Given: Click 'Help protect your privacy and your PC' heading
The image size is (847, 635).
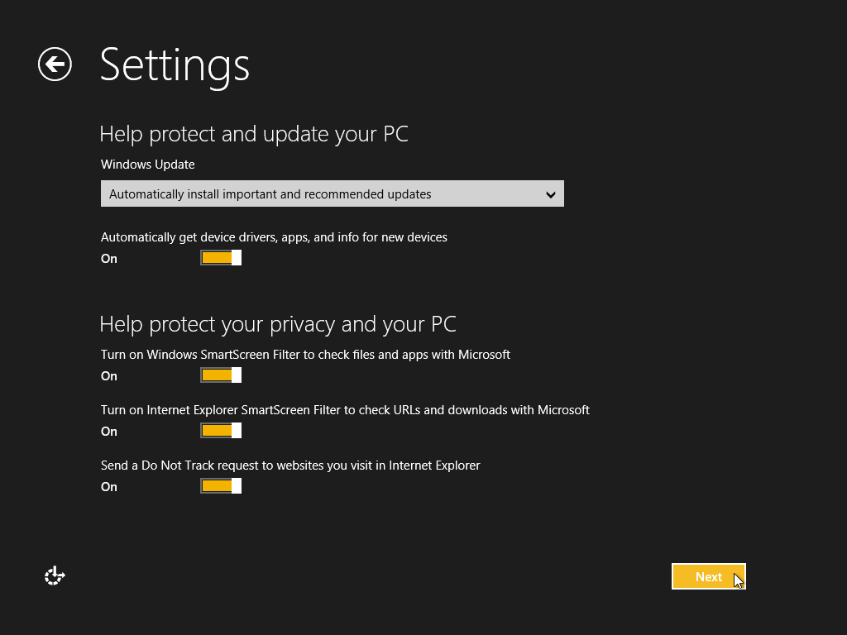Looking at the screenshot, I should [x=278, y=323].
